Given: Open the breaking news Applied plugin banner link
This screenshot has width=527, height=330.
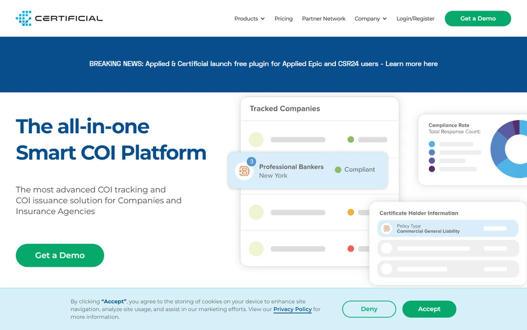Looking at the screenshot, I should [263, 64].
